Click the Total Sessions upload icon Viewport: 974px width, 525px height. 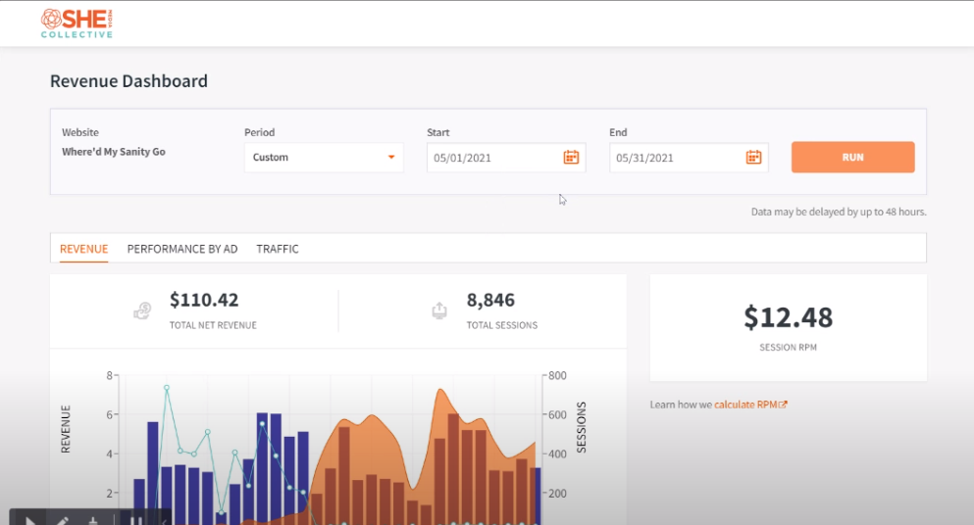point(439,310)
